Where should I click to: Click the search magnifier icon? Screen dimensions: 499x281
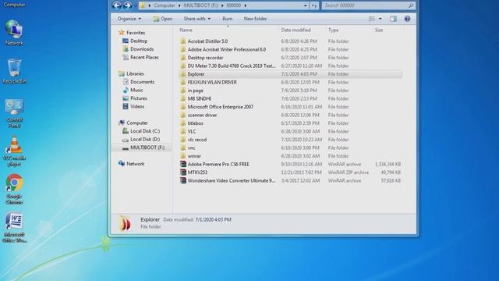[x=411, y=5]
